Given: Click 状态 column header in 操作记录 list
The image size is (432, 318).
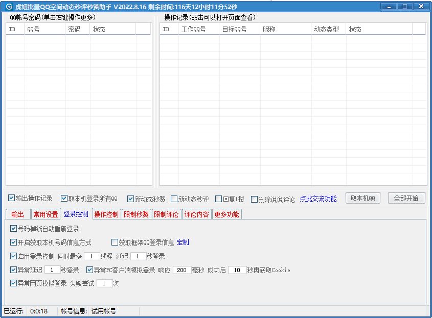Looking at the screenshot, I should (x=379, y=29).
